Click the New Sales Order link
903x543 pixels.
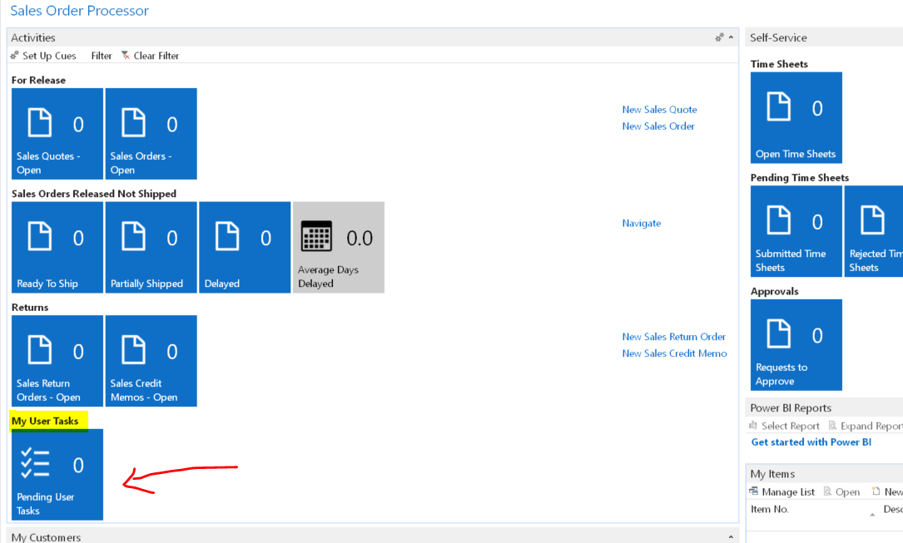coord(658,126)
